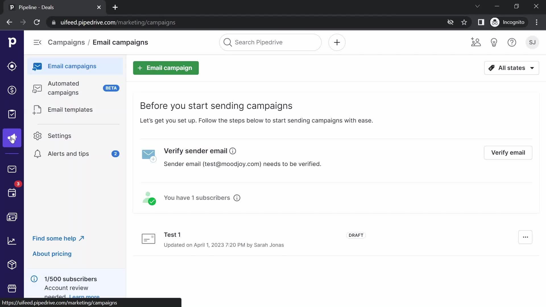The image size is (546, 307).
Task: Open Campaigns megaphone icon in sidebar
Action: [12, 138]
